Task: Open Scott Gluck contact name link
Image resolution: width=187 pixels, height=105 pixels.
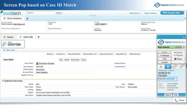Action: pos(40,69)
